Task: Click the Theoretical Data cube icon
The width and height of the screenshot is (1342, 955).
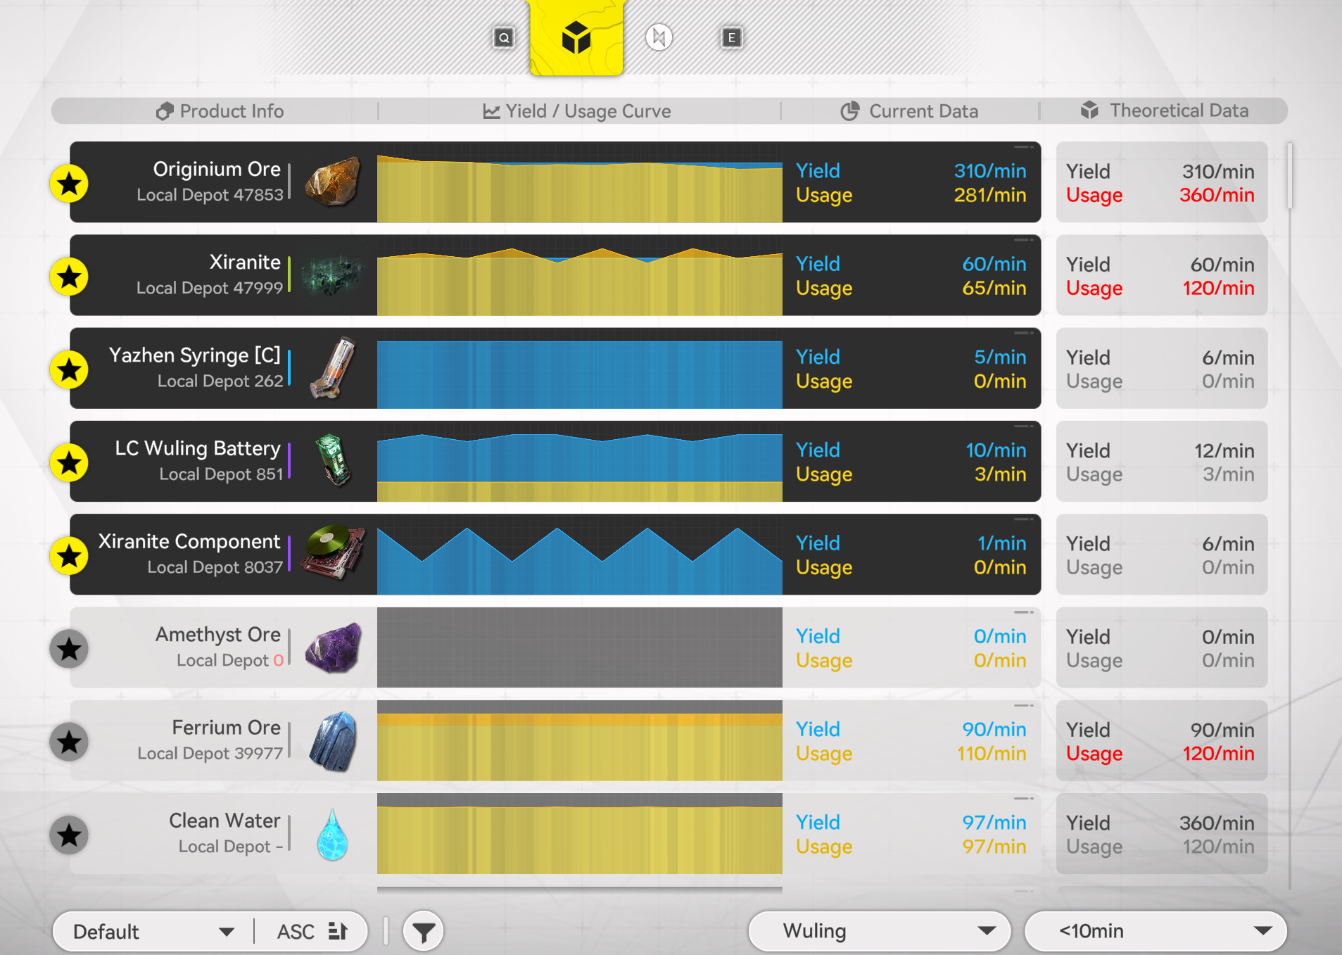Action: (x=1089, y=110)
